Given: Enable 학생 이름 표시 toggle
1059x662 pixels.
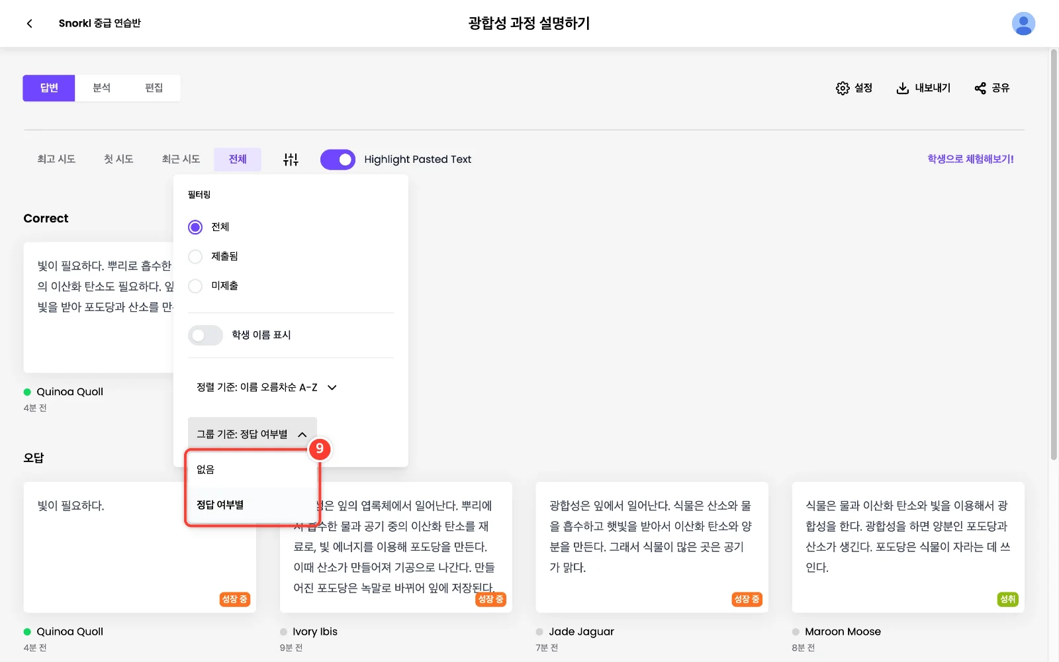Looking at the screenshot, I should point(205,335).
